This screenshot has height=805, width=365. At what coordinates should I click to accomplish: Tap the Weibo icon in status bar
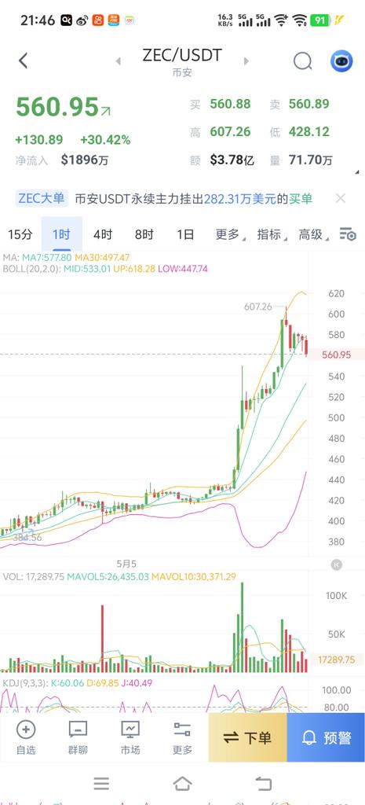(82, 20)
